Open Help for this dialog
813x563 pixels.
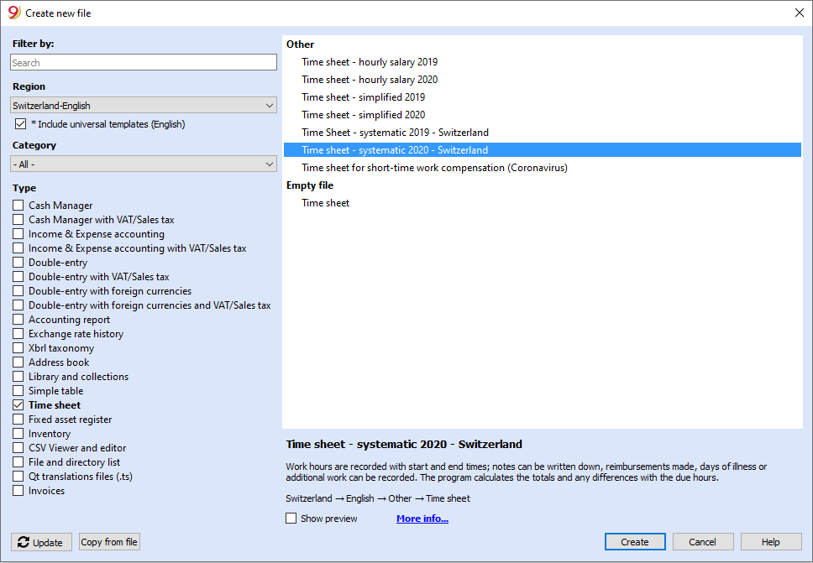pyautogui.click(x=770, y=542)
